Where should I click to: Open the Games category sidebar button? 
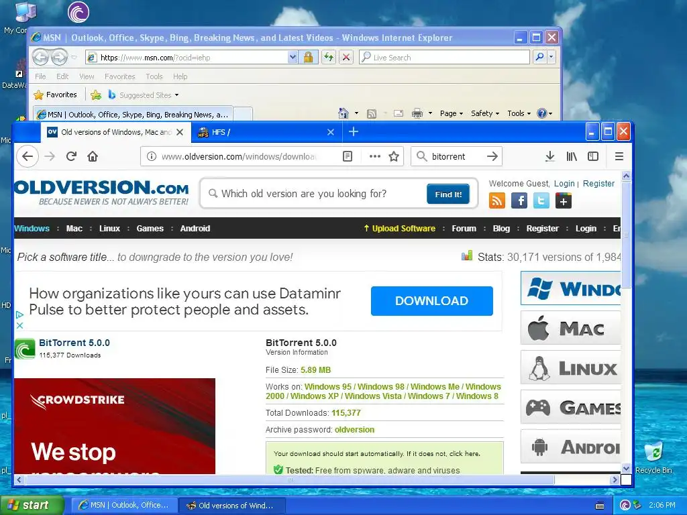[x=571, y=407]
